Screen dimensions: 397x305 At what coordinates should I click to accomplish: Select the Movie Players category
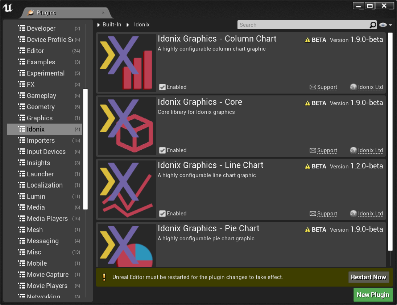pos(45,286)
